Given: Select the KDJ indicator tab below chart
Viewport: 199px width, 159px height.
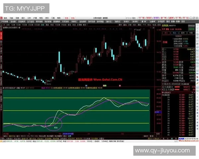Looking at the screenshot, I should pyautogui.click(x=35, y=136).
